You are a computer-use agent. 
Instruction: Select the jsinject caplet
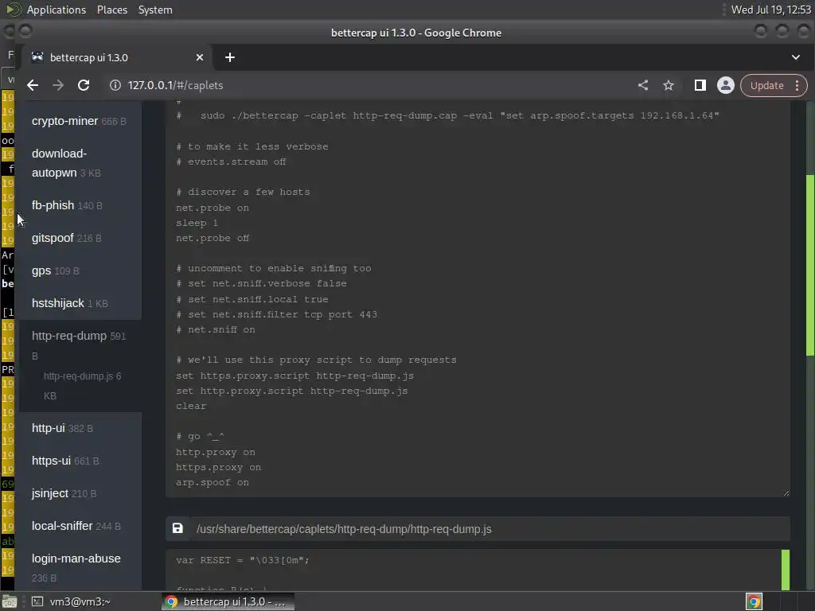tap(79, 493)
